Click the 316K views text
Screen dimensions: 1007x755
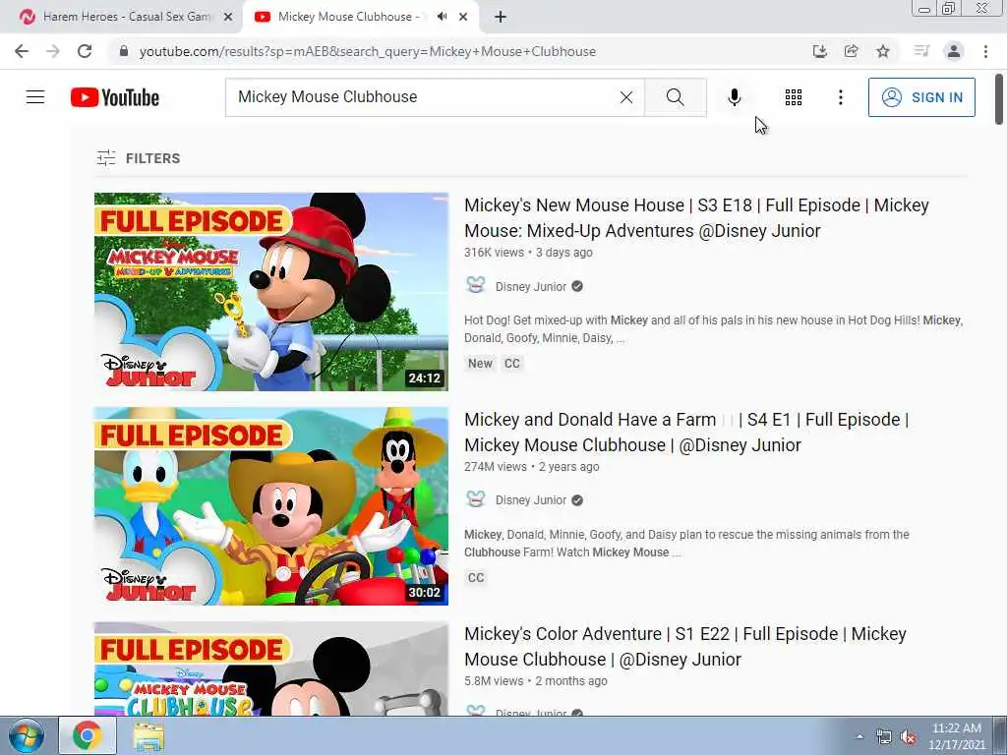pos(494,253)
